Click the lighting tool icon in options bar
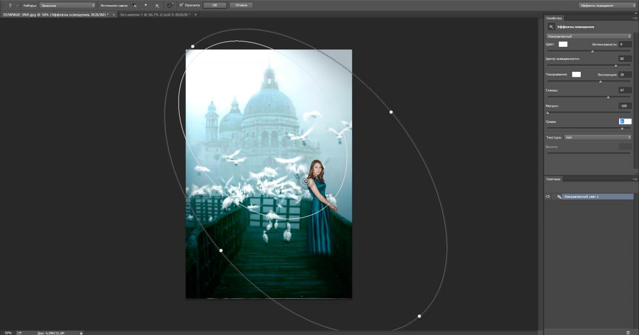This screenshot has height=335, width=639. click(10, 5)
